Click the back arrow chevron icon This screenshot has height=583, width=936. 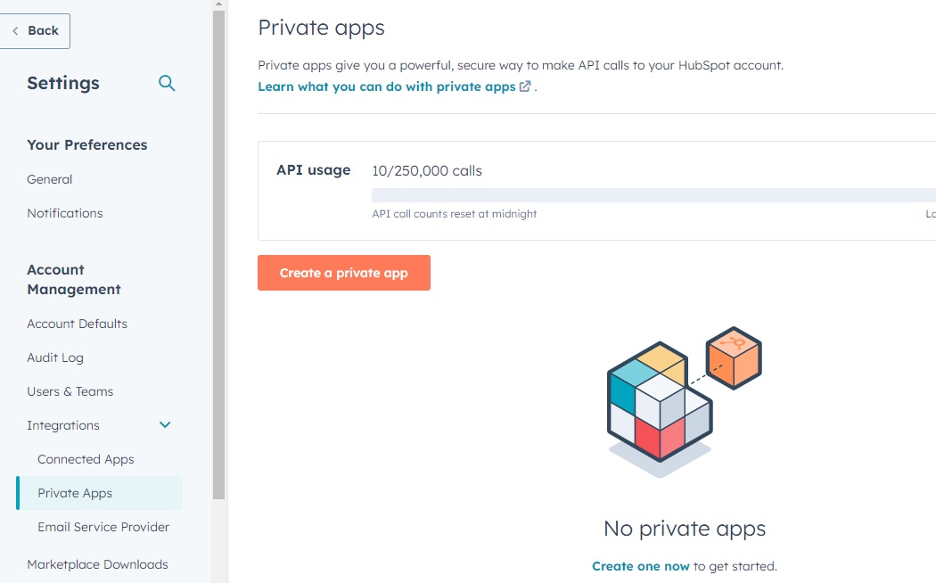pyautogui.click(x=15, y=31)
